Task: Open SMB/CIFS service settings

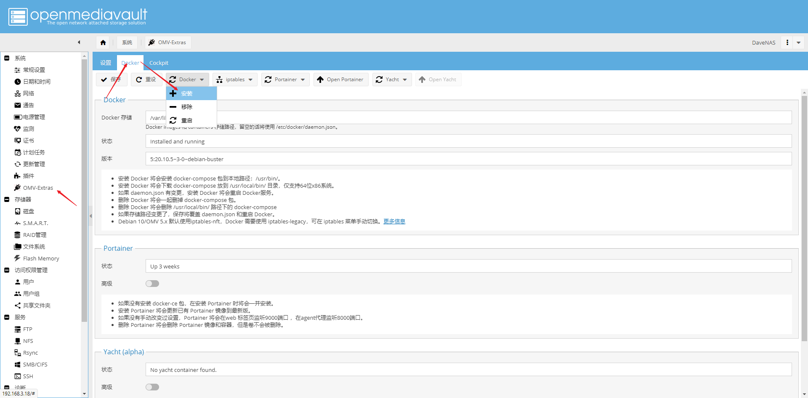Action: tap(31, 364)
